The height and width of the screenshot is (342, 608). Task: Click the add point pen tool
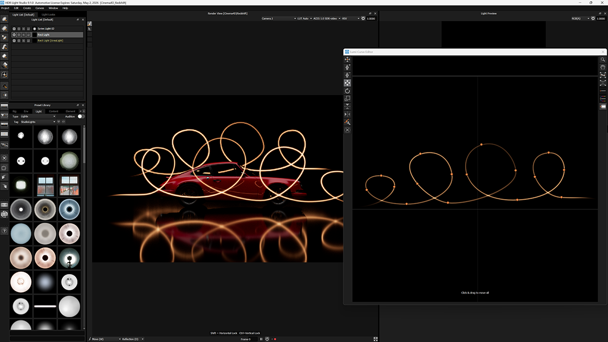coord(347,67)
